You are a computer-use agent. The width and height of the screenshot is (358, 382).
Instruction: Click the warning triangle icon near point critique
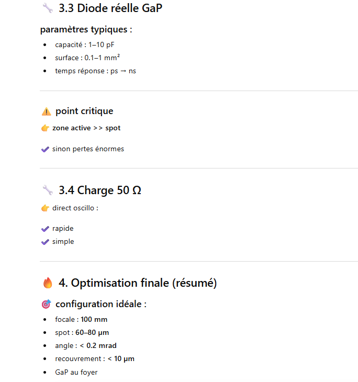[46, 111]
